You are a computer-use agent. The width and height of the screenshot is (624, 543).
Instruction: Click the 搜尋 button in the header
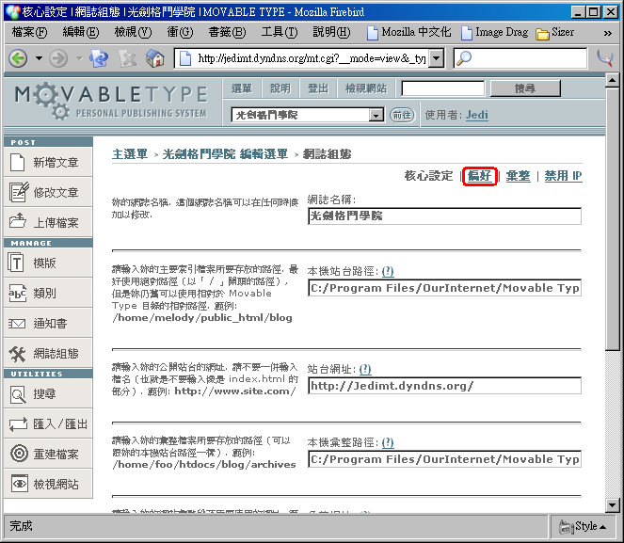click(x=525, y=88)
